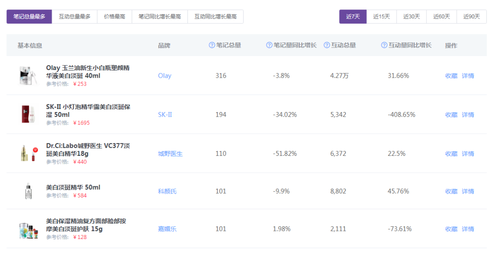Viewport: 489px width, 253px height.
Task: Select the 近7天 time range
Action: (x=353, y=17)
